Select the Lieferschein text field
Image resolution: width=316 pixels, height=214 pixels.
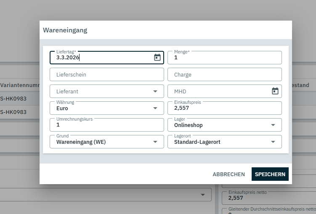click(106, 74)
